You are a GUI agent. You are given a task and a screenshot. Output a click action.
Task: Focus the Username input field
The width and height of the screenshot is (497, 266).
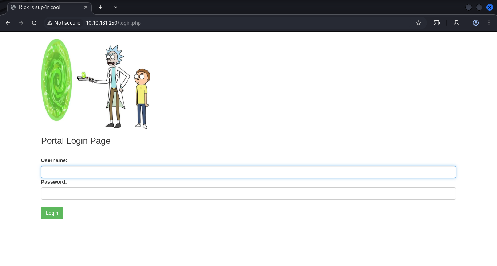248,172
